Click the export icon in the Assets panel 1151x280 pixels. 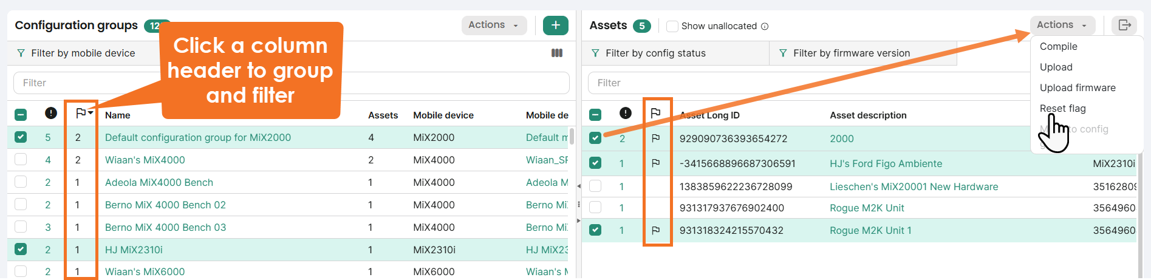(x=1124, y=25)
